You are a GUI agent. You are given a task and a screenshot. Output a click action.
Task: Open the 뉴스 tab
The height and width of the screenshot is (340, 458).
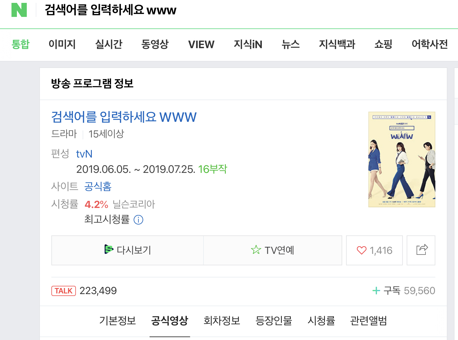291,44
